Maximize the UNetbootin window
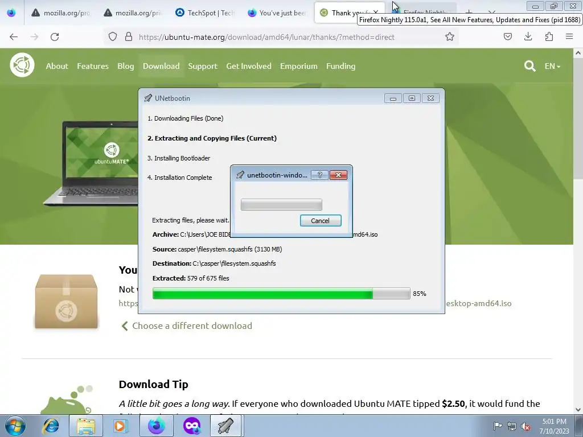The width and height of the screenshot is (583, 437). (412, 98)
